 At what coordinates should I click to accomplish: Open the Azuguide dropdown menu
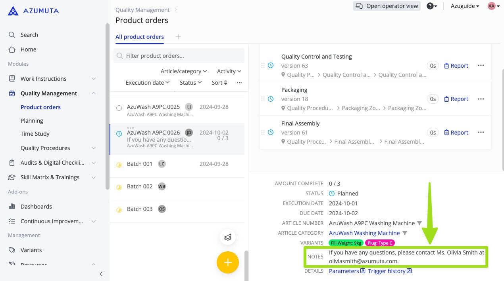tap(464, 6)
